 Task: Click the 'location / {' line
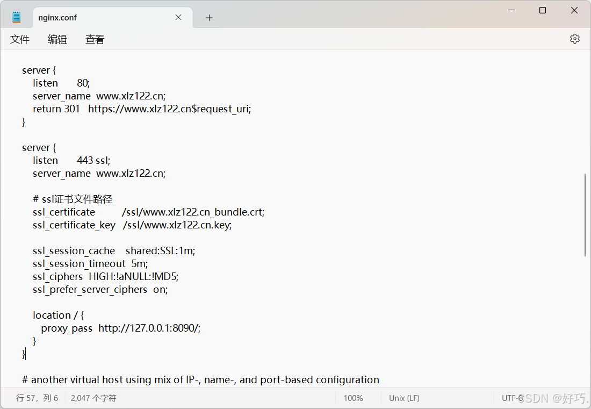tap(59, 315)
